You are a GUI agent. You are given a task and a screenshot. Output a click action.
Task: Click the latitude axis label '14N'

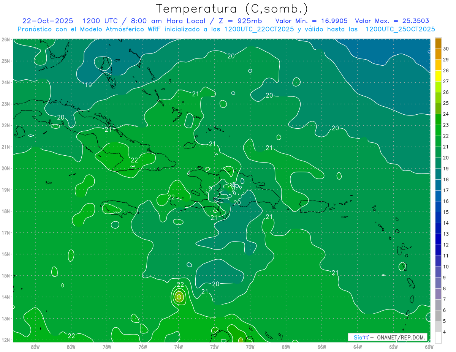(x=6, y=297)
